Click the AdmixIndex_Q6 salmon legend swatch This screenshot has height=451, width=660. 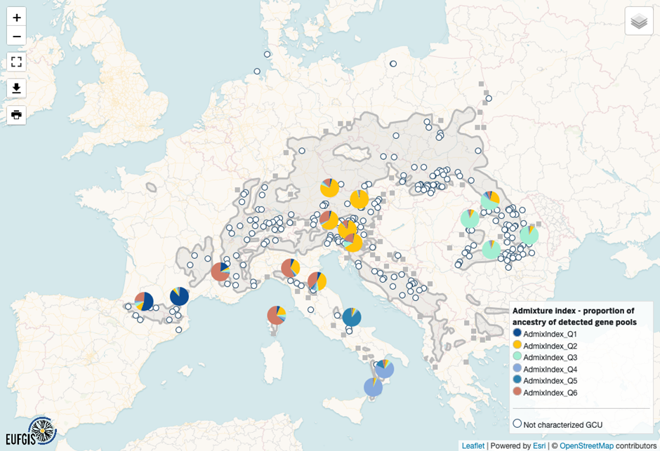click(x=517, y=392)
